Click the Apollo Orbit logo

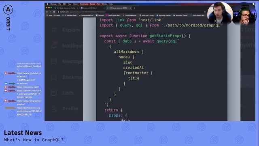click(x=8, y=10)
